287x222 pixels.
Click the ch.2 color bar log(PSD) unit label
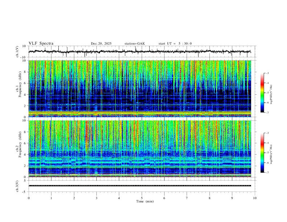271,154
